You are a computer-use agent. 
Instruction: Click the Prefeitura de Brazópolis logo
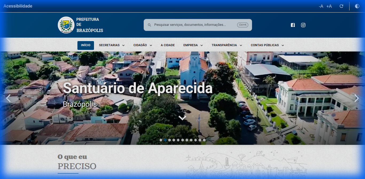pyautogui.click(x=66, y=25)
